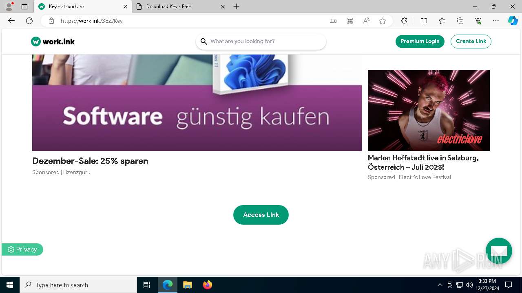Show hidden system tray icons
522x293 pixels.
pyautogui.click(x=440, y=285)
